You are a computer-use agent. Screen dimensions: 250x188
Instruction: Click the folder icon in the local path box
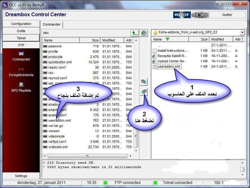155,32
